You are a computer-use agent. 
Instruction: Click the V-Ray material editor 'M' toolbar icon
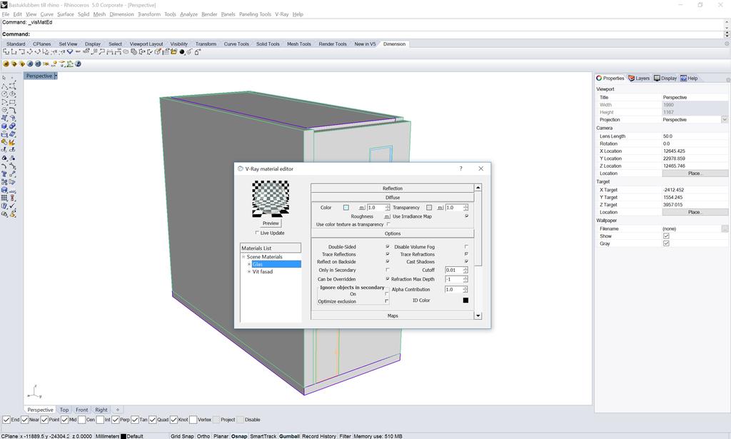6,64
